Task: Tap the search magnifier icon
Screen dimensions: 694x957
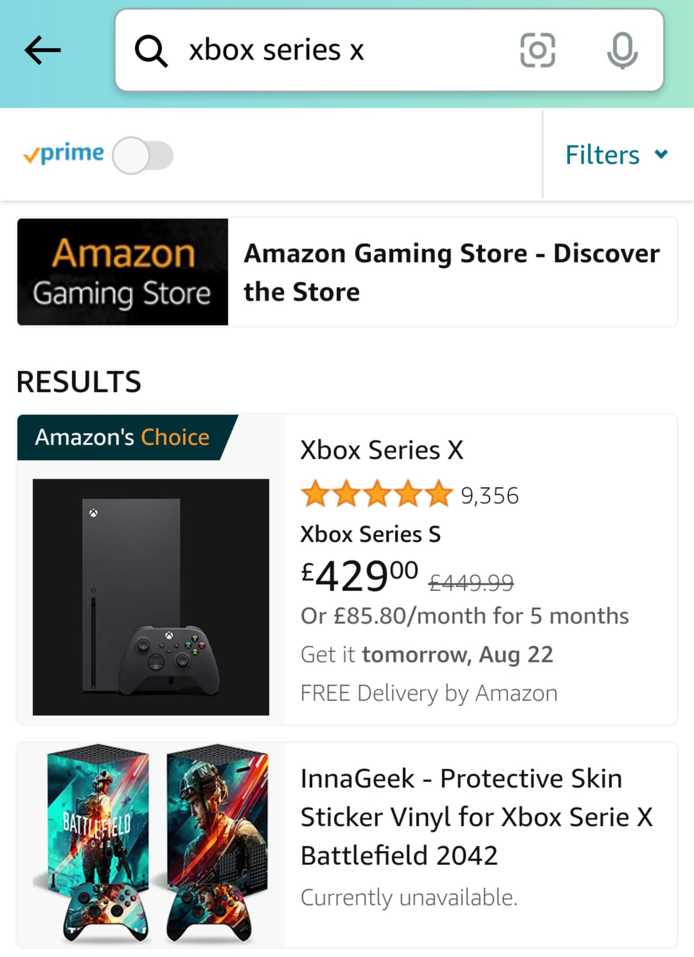Action: tap(151, 51)
